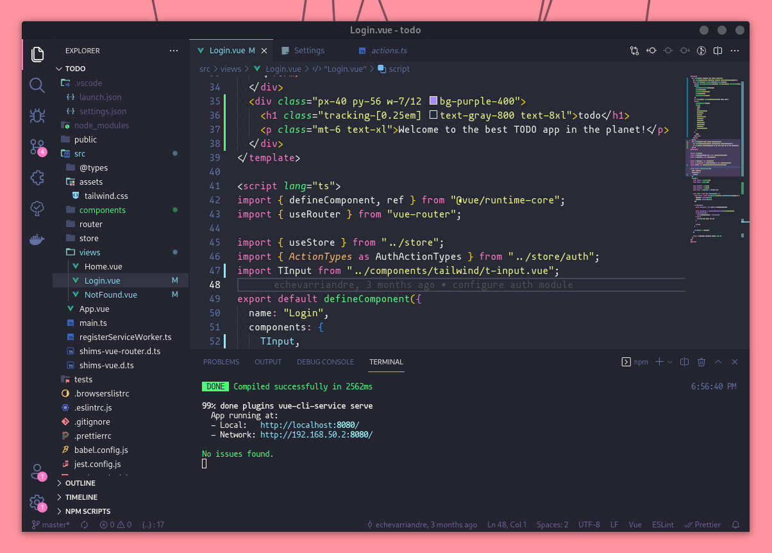The height and width of the screenshot is (553, 772).
Task: Open Run and Debug view
Action: (37, 116)
